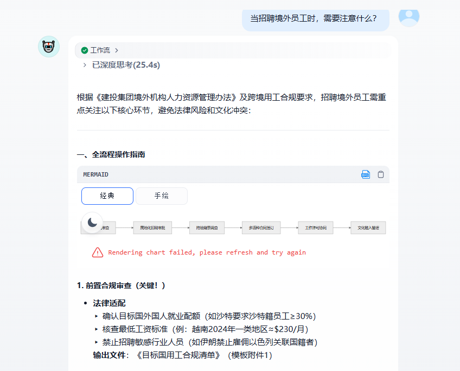Click the 《目标国用工合规清单》 document reference
This screenshot has width=460, height=371.
(178, 355)
